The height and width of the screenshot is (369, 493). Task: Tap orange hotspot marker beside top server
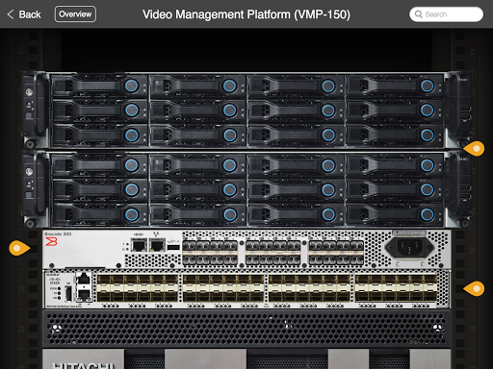pos(475,149)
